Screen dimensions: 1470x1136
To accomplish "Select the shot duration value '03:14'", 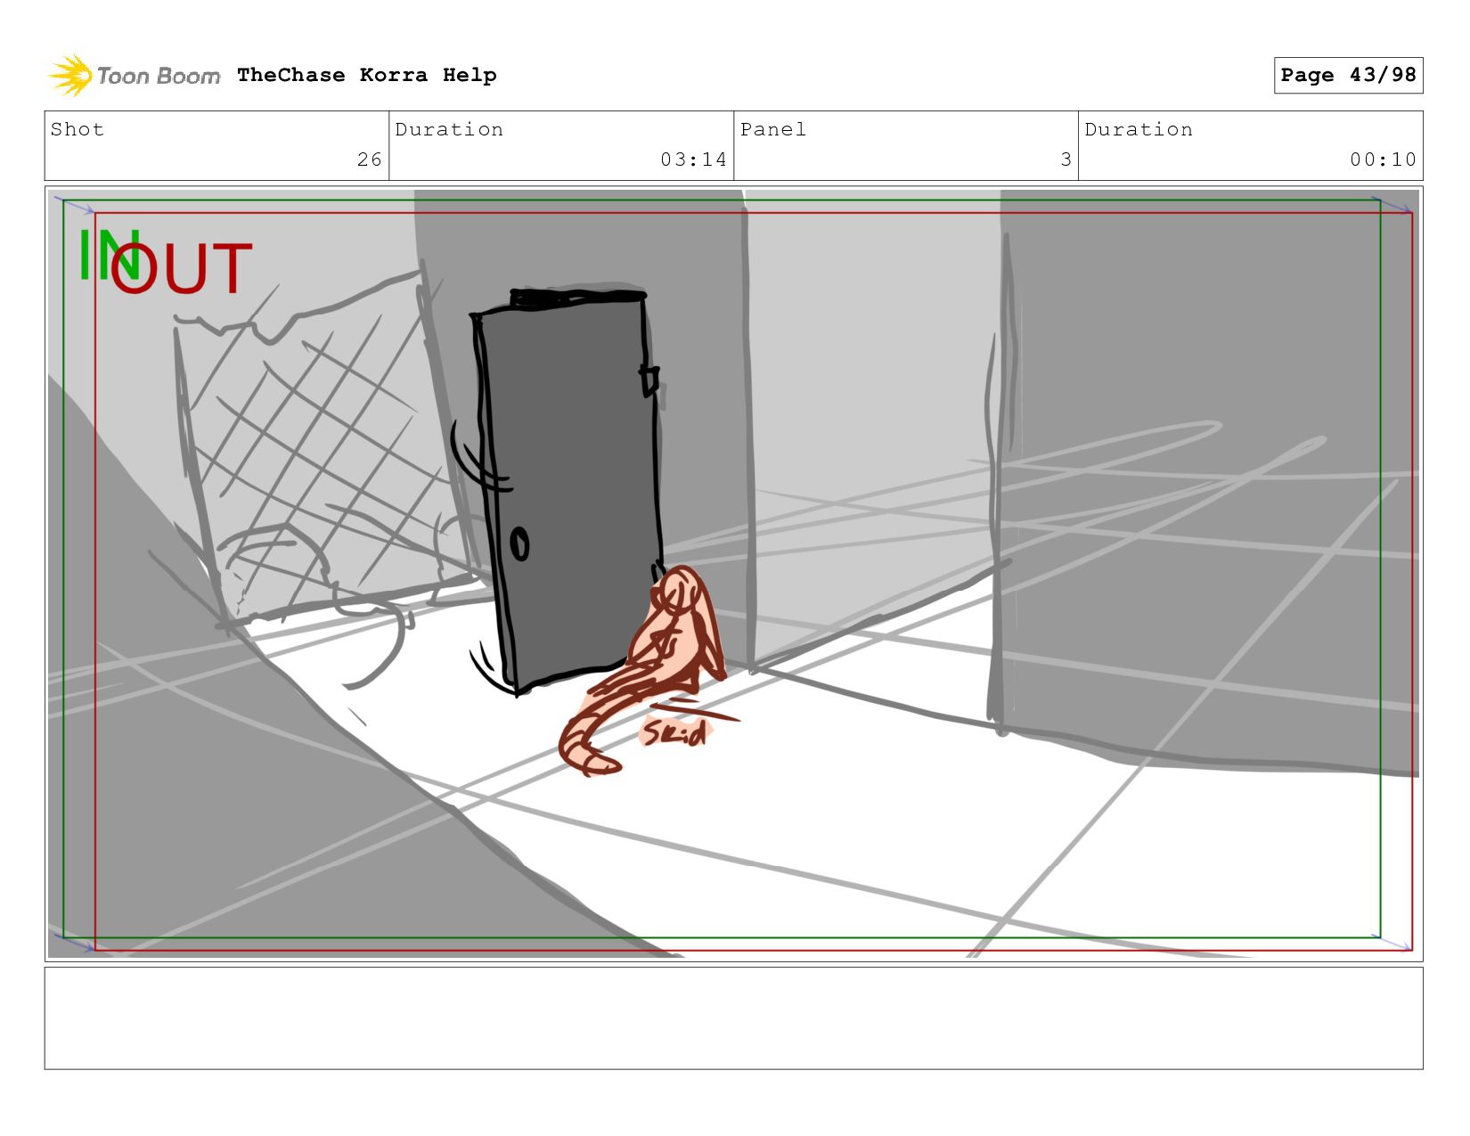I will click(693, 159).
